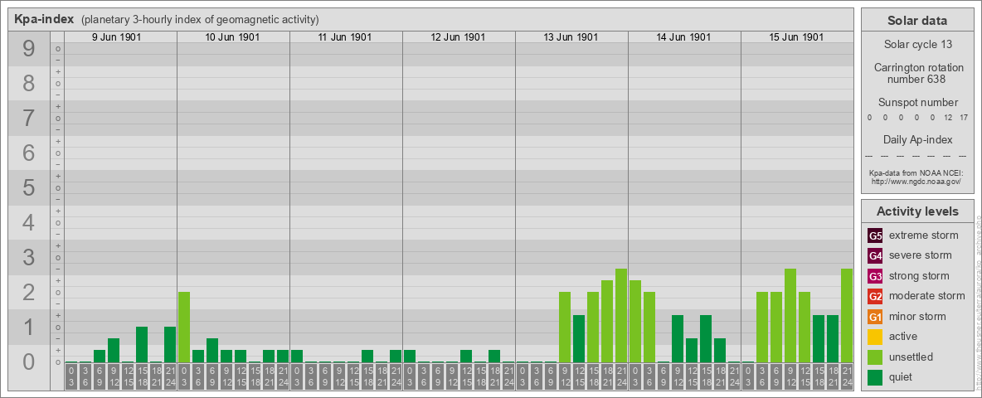982x398 pixels.
Task: Click the 10 Jun 0–3h light green bar
Action: [184, 328]
